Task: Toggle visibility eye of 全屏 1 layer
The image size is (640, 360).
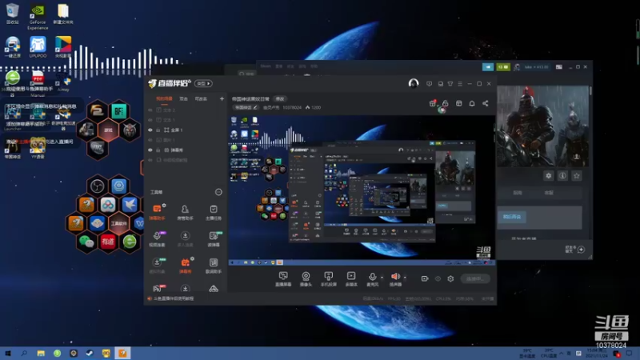Action: point(150,130)
